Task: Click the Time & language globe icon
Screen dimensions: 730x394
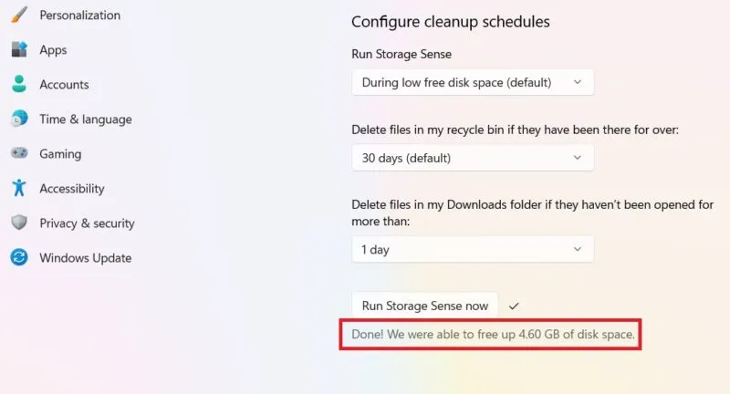Action: [19, 119]
